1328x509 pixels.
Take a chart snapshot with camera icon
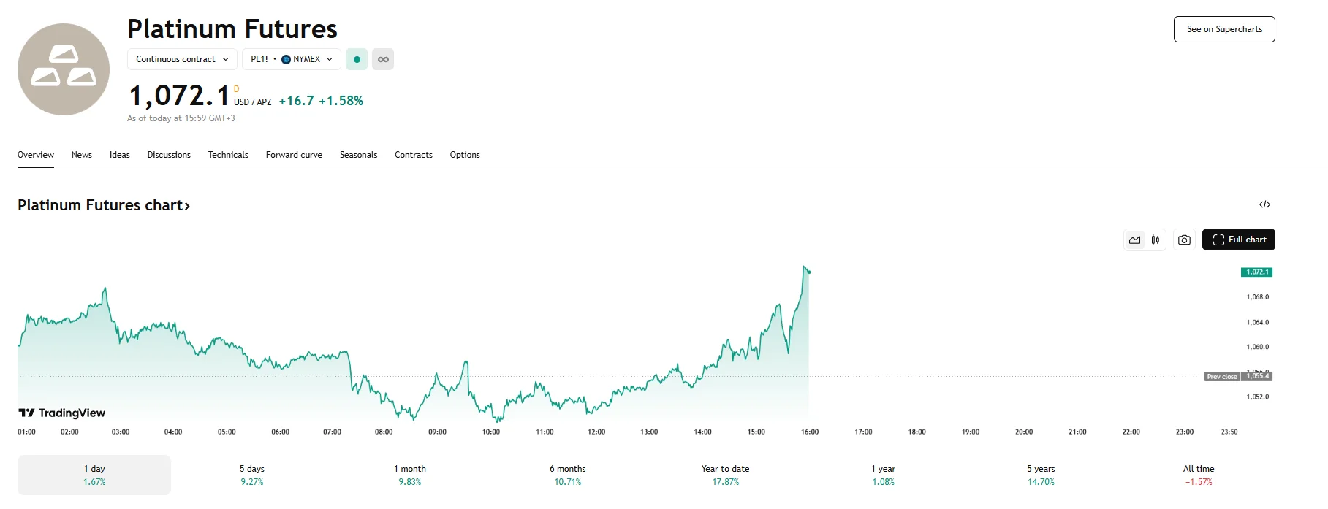coord(1184,240)
